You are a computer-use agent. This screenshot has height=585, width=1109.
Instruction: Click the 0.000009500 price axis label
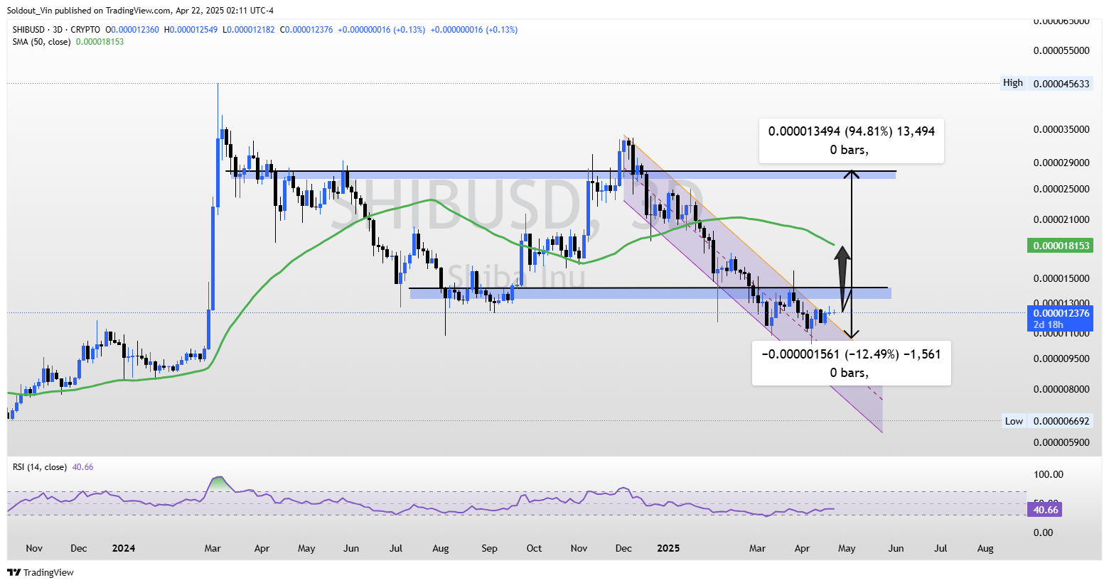pyautogui.click(x=1061, y=359)
